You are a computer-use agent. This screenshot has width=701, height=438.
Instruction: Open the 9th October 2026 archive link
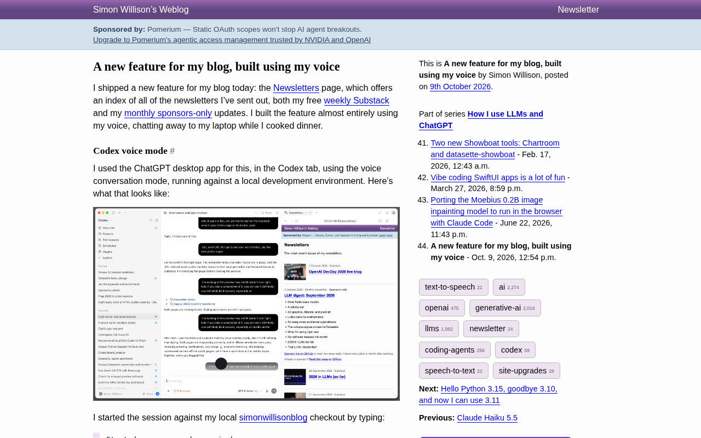point(460,87)
